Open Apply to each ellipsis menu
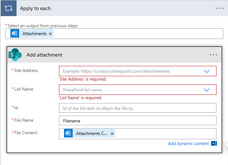The image size is (228, 165). click(220, 8)
